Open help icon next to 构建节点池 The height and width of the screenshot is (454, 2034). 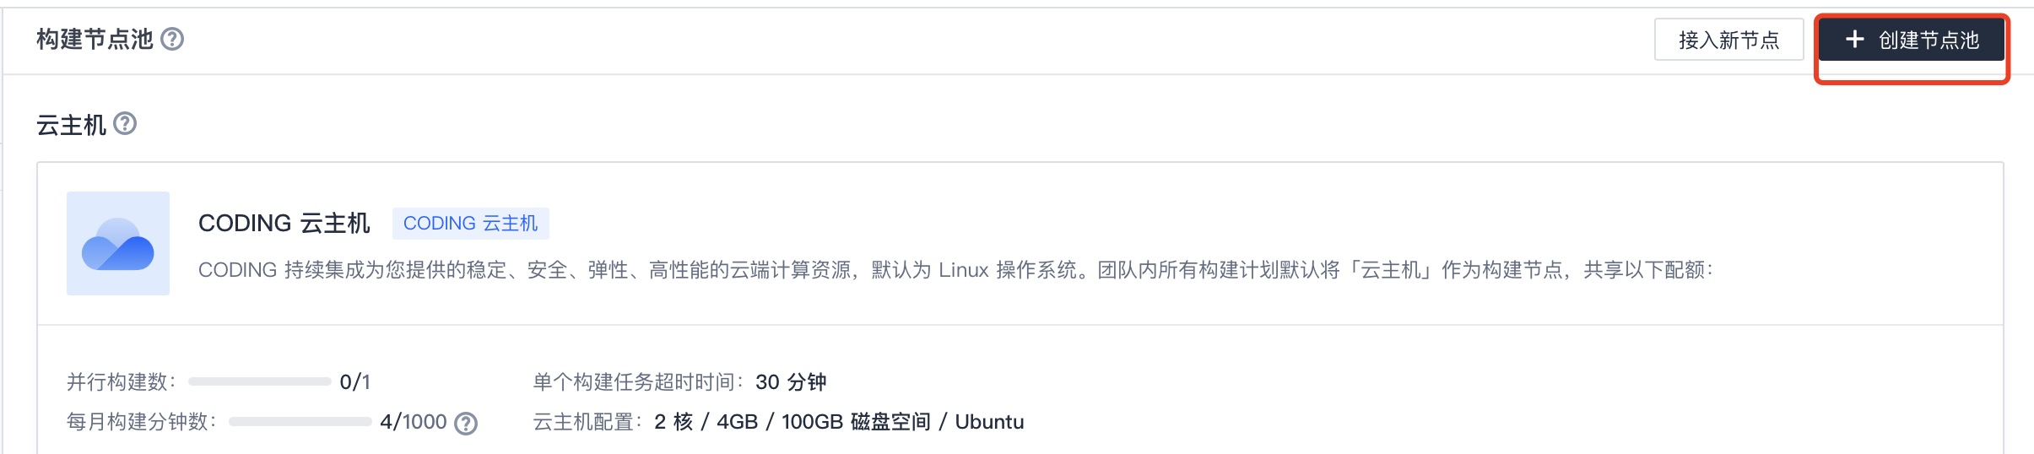pos(172,39)
